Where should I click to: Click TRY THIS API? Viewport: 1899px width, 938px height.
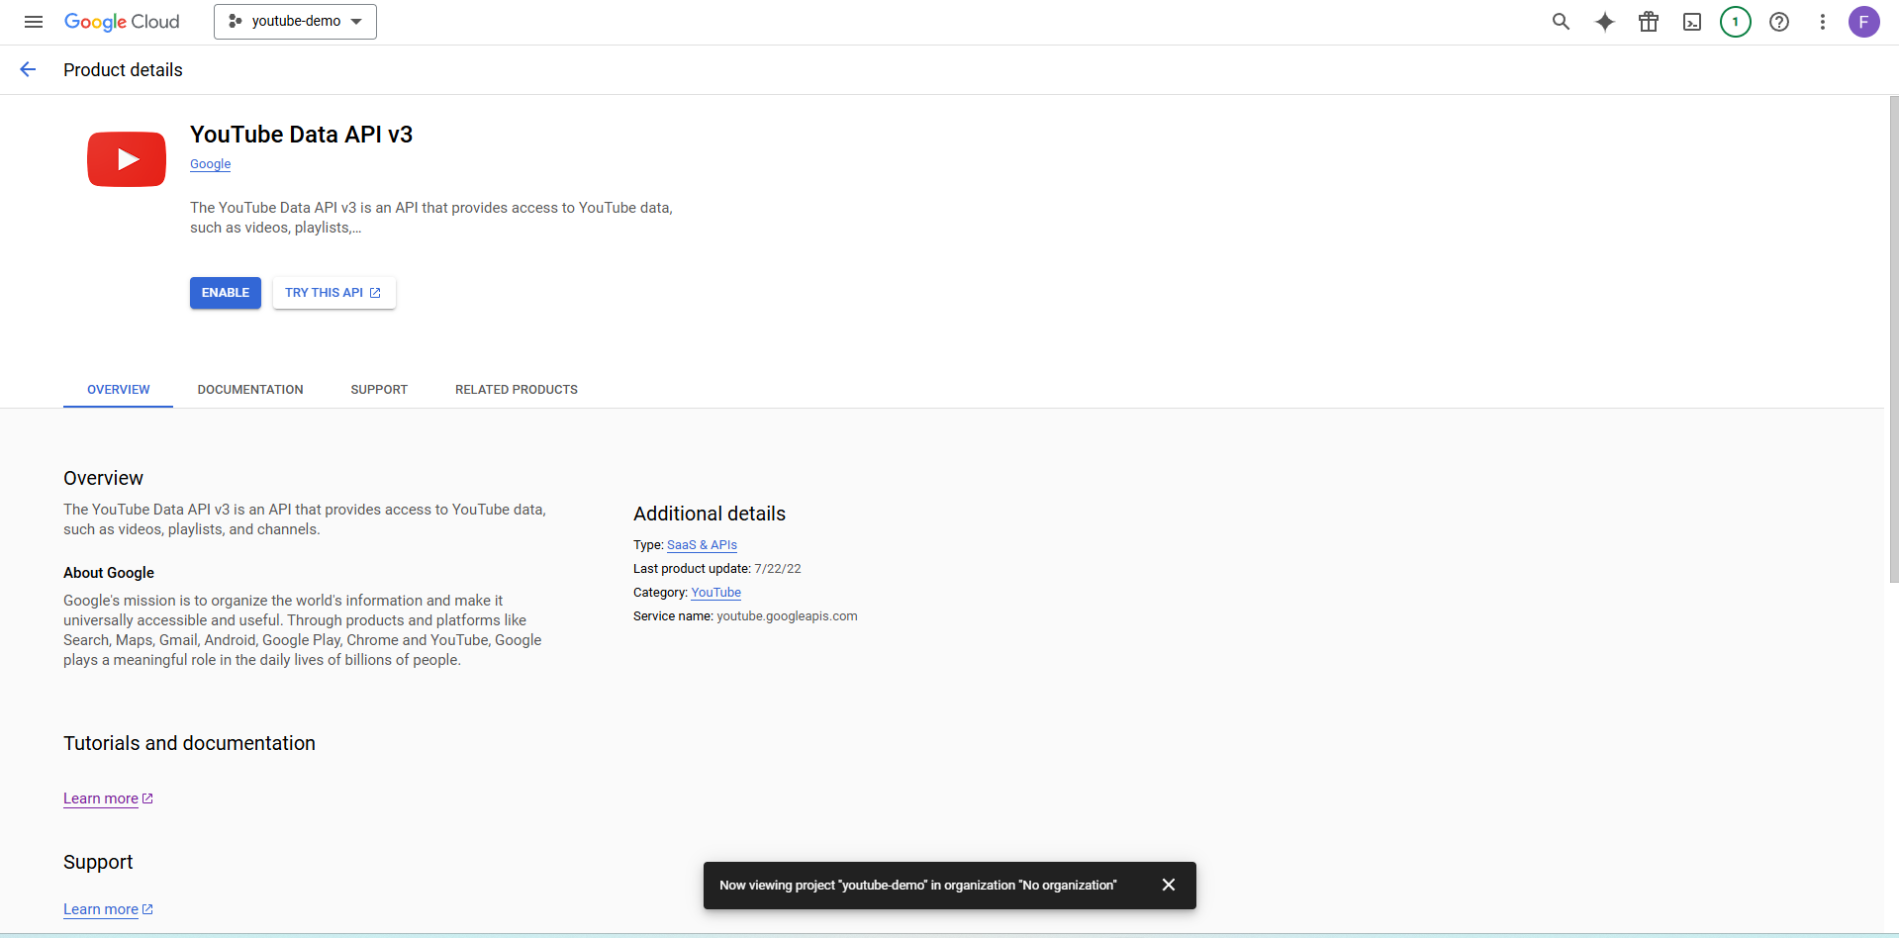pyautogui.click(x=333, y=292)
